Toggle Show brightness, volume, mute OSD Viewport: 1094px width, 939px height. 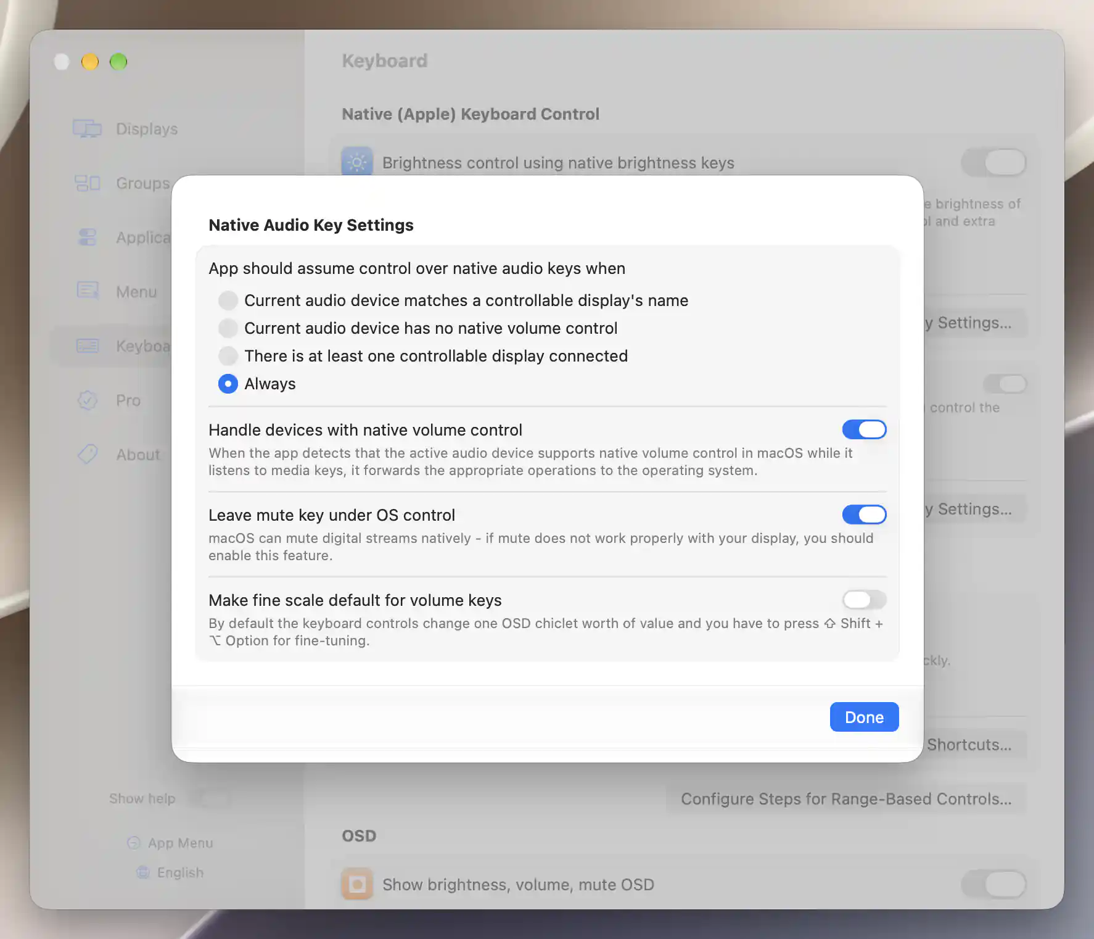(993, 885)
